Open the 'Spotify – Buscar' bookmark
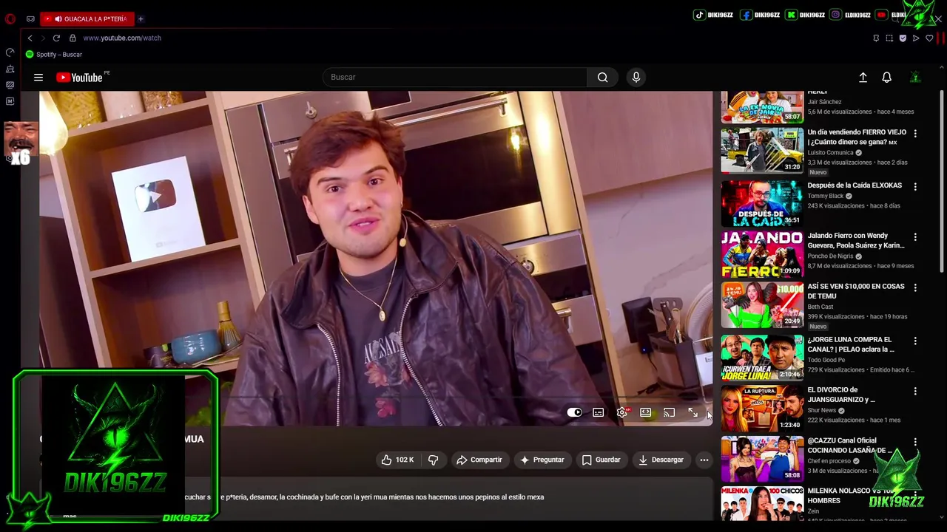Viewport: 947px width, 532px height. 53,54
